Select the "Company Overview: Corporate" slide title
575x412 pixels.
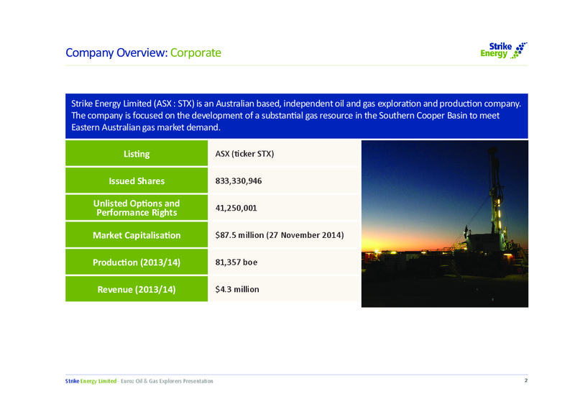click(143, 52)
